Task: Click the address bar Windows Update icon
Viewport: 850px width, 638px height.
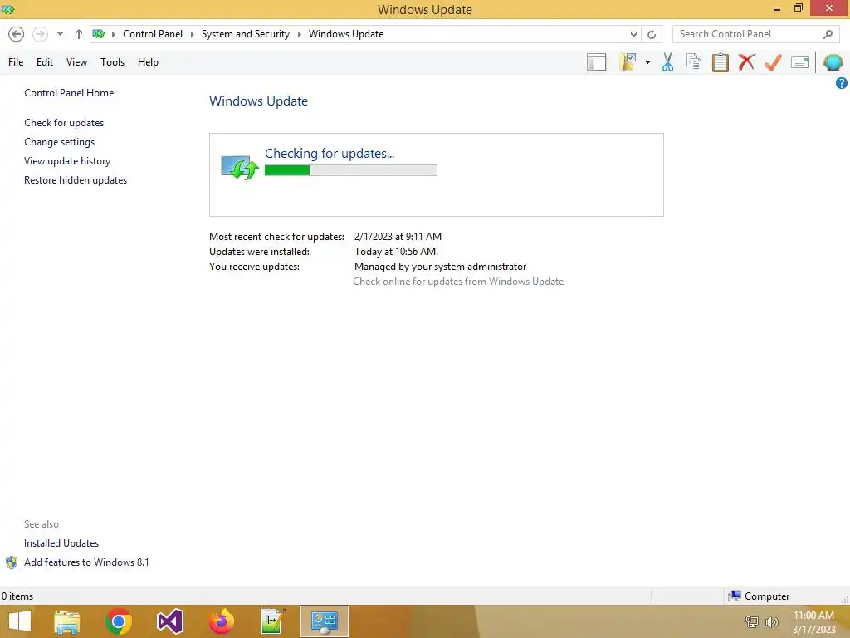Action: point(99,34)
